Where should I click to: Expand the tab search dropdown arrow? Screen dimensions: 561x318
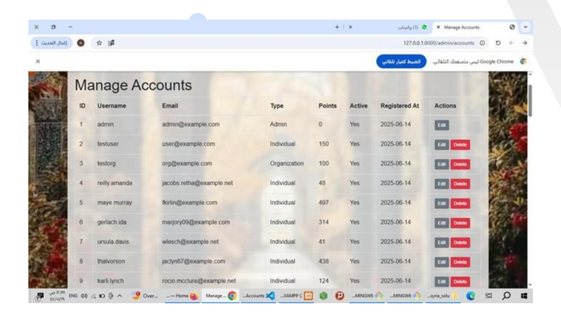pyautogui.click(x=526, y=27)
